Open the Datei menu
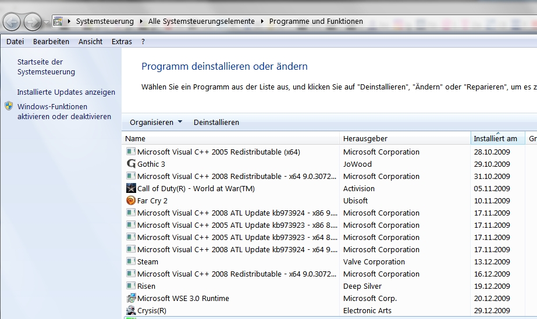 point(15,42)
